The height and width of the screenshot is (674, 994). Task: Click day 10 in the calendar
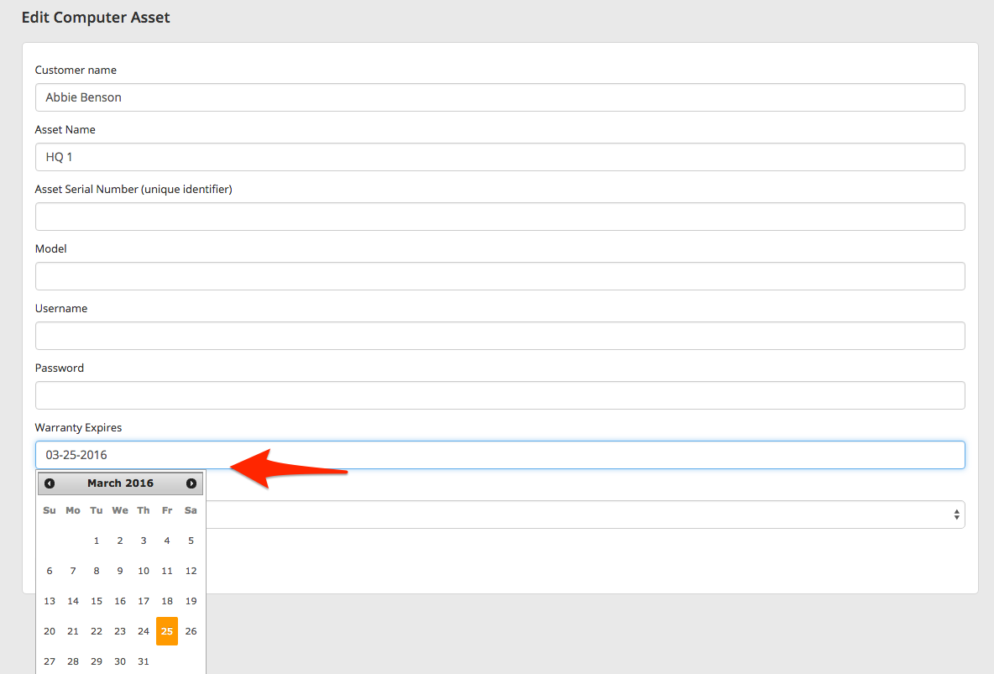[x=144, y=571]
